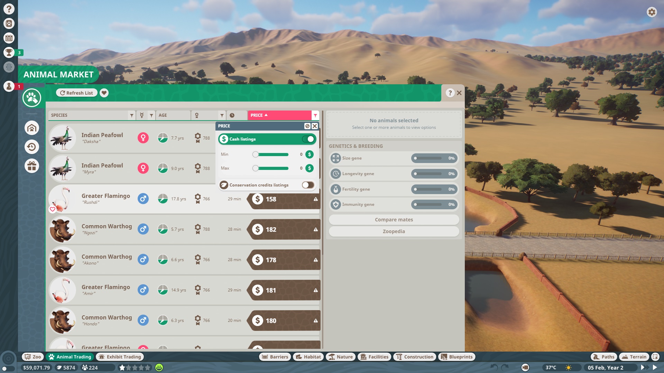Click the fast forward speed button
The image size is (664, 373).
(644, 367)
